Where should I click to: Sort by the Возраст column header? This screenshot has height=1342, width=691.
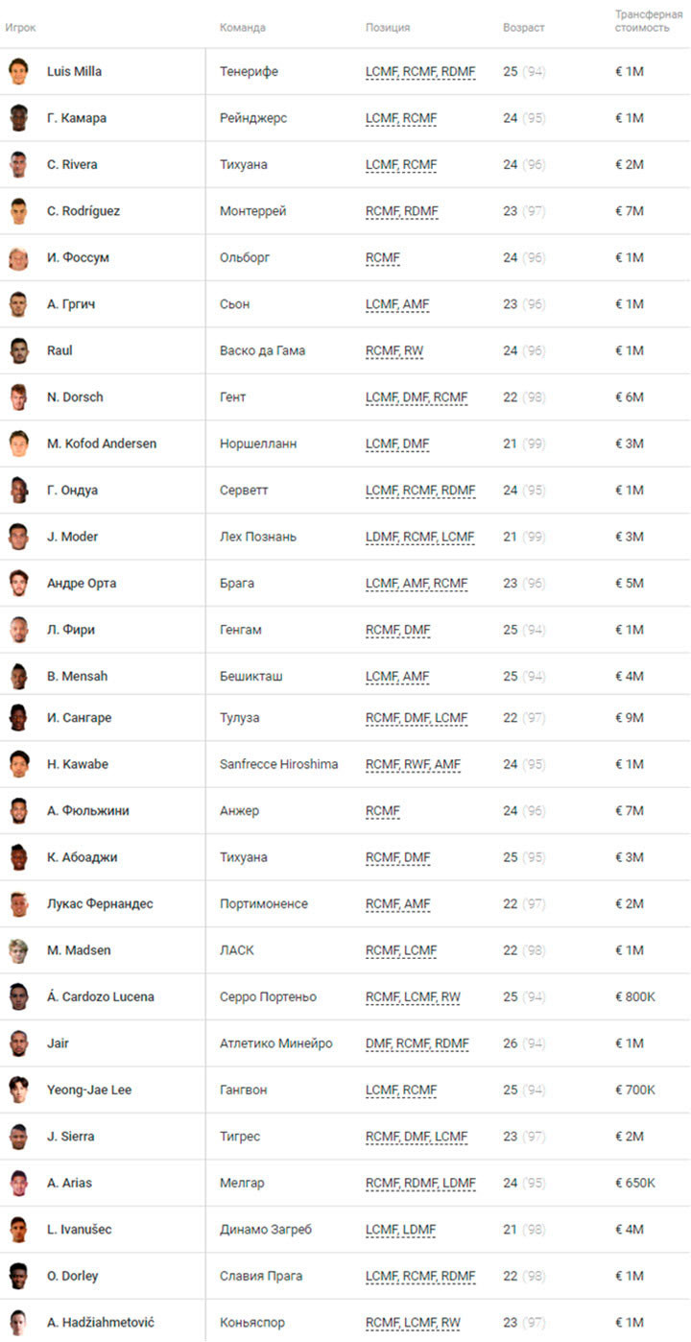(x=523, y=28)
